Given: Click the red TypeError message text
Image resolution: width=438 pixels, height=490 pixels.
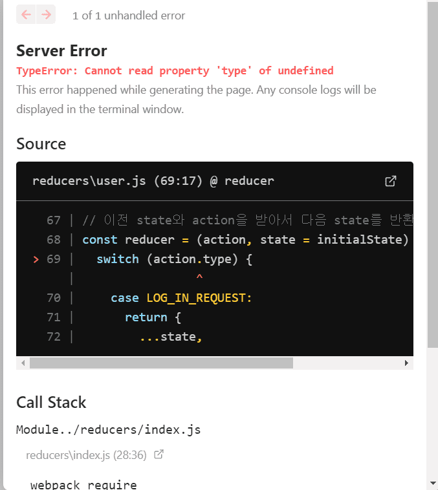Looking at the screenshot, I should [175, 70].
